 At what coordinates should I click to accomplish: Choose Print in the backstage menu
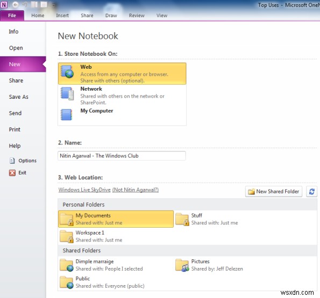click(23, 129)
